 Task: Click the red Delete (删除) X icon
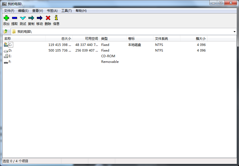[x=48, y=18]
